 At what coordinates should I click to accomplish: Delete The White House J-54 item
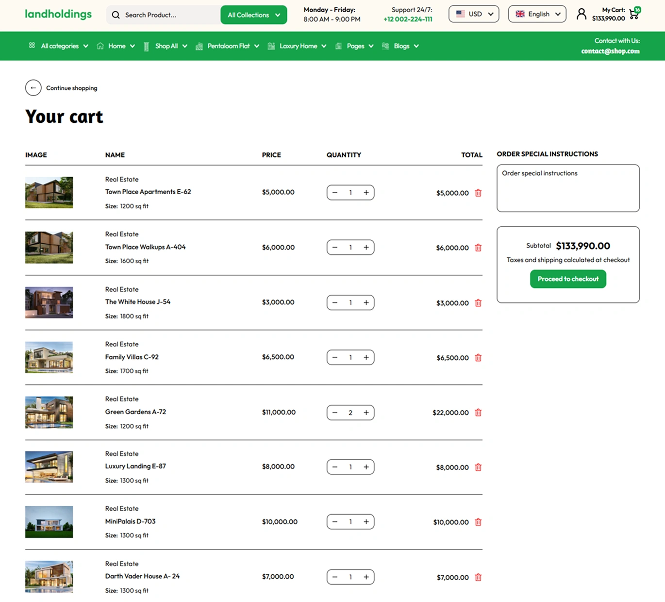pyautogui.click(x=478, y=303)
